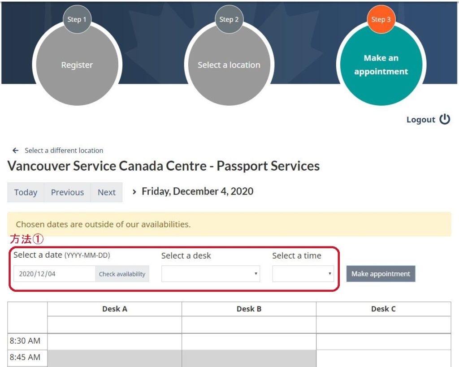Click the Step 2 badge
Screen dimensions: 459x367
[x=229, y=19]
